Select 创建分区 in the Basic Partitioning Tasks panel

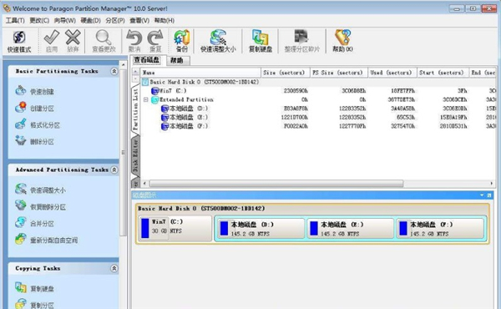[34, 108]
